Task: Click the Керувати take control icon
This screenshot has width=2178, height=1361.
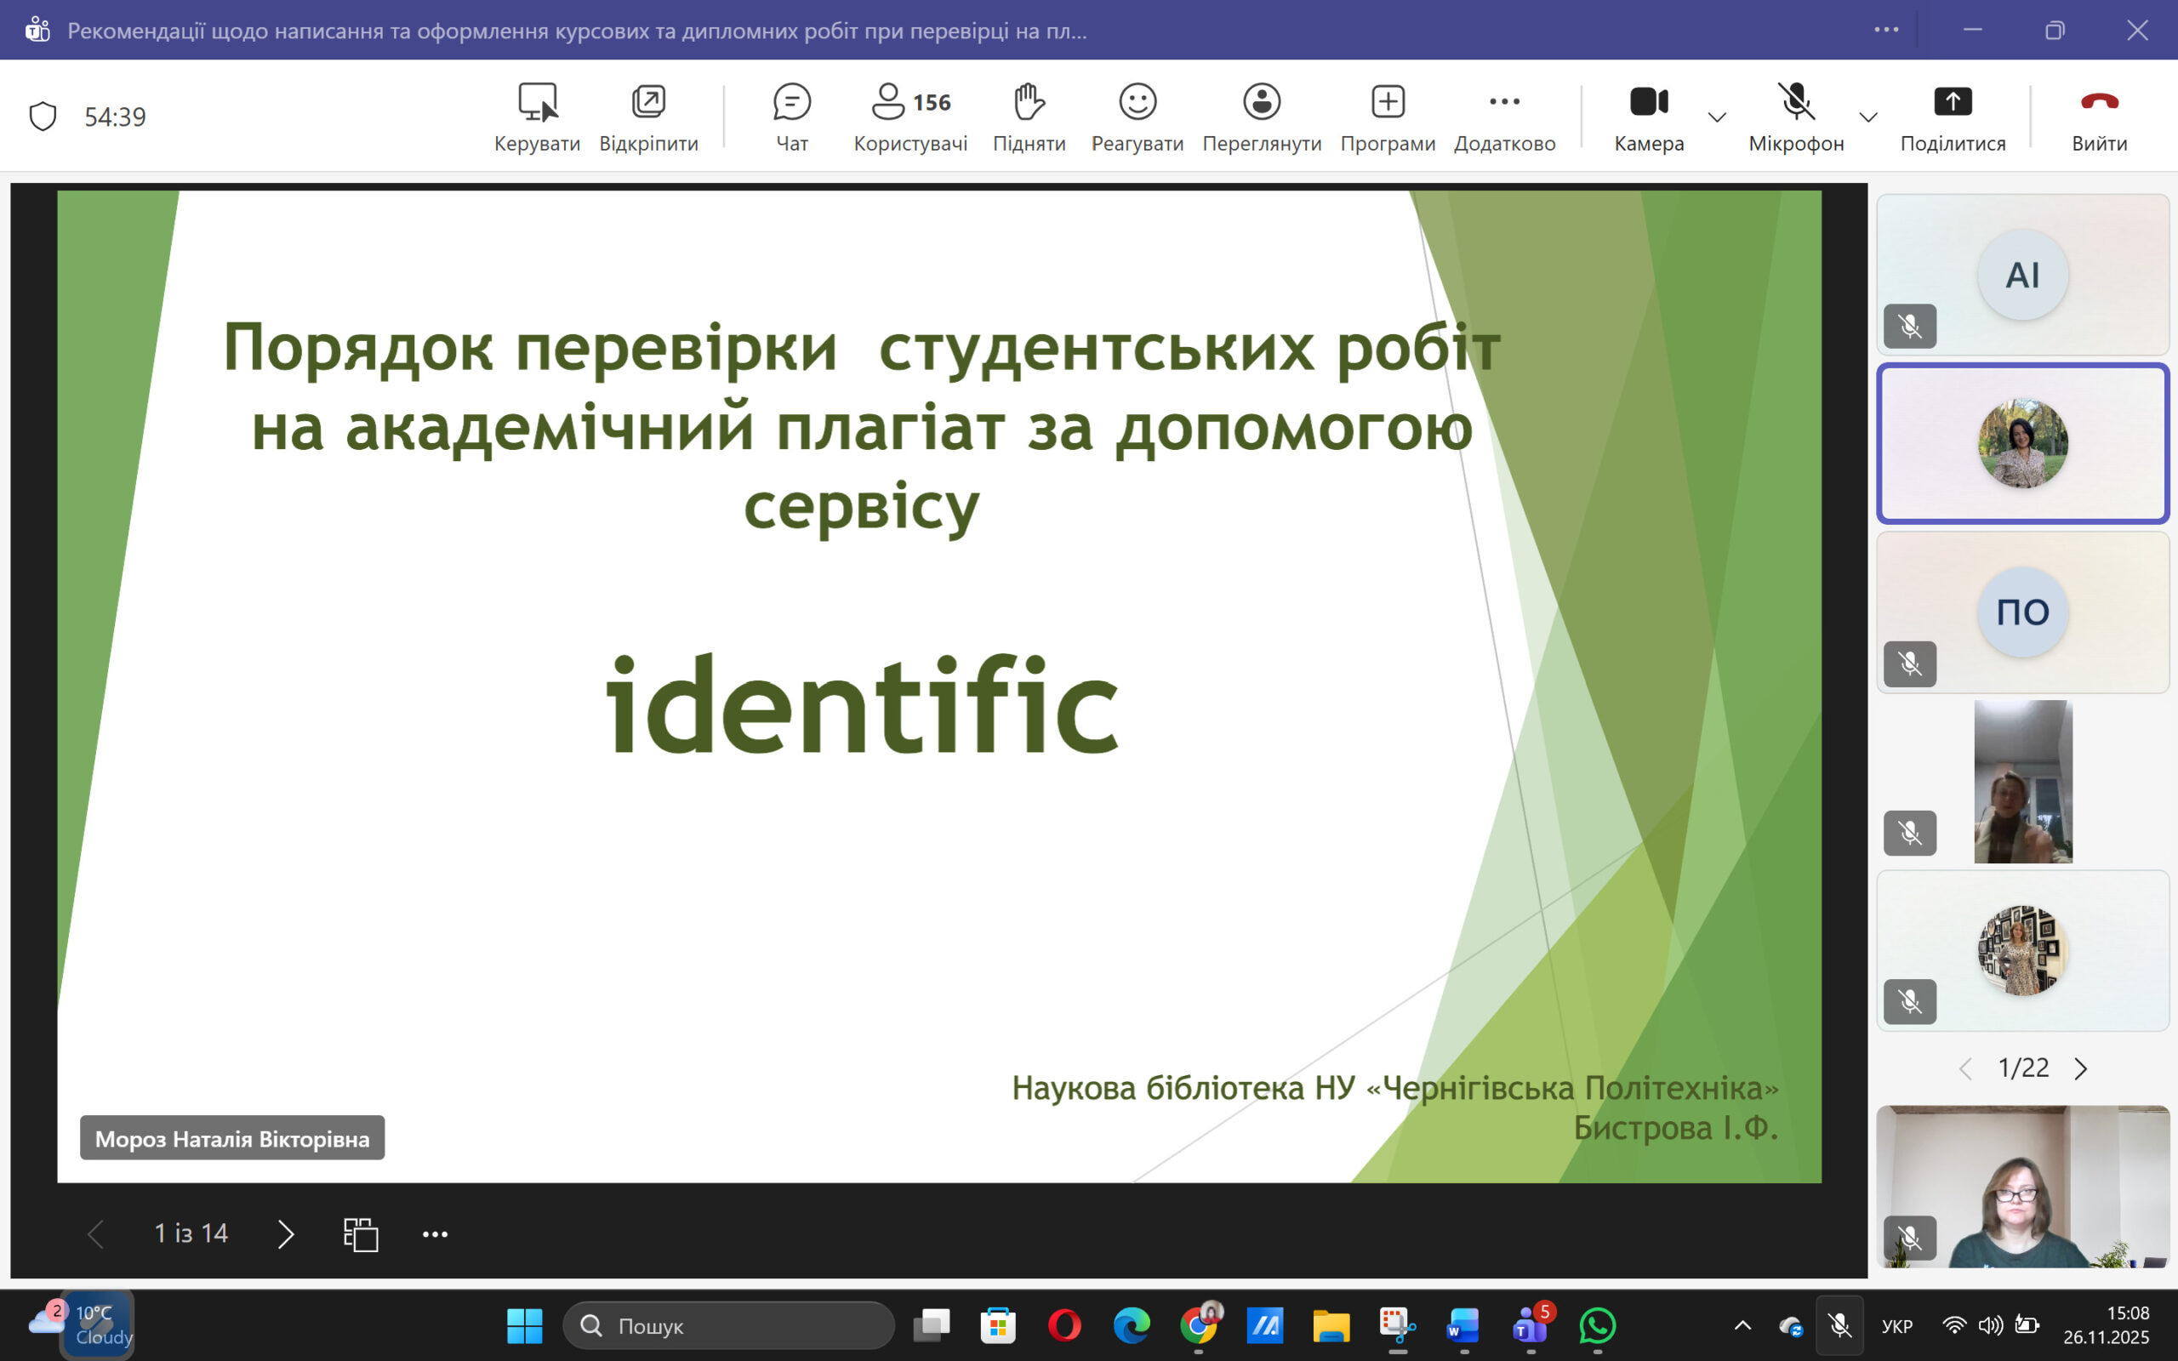Action: pyautogui.click(x=538, y=117)
